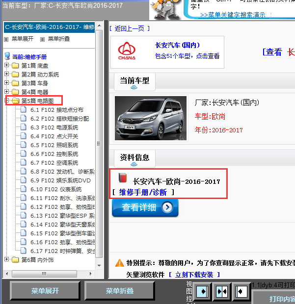Click the left-arrow view control icon

[x=241, y=291]
